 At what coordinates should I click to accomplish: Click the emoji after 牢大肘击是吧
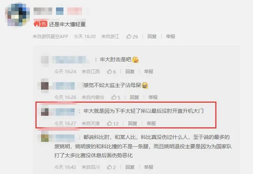[x=135, y=60]
